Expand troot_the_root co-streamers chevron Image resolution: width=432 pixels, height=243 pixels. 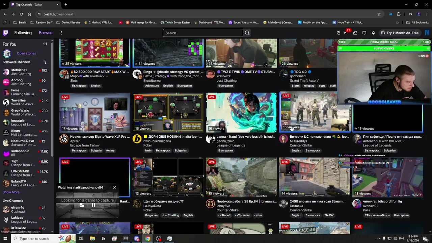point(201,76)
